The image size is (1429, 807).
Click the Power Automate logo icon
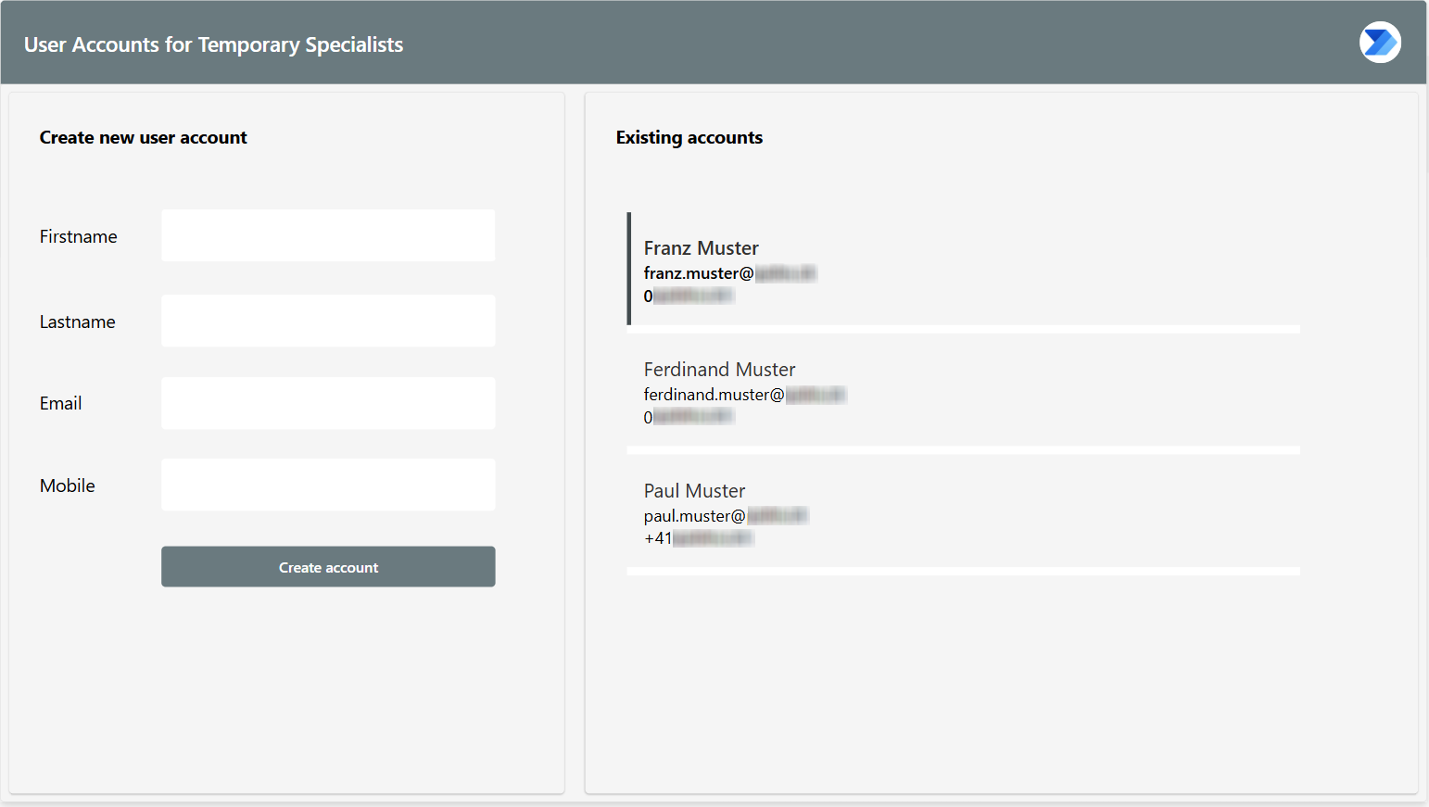coord(1379,43)
